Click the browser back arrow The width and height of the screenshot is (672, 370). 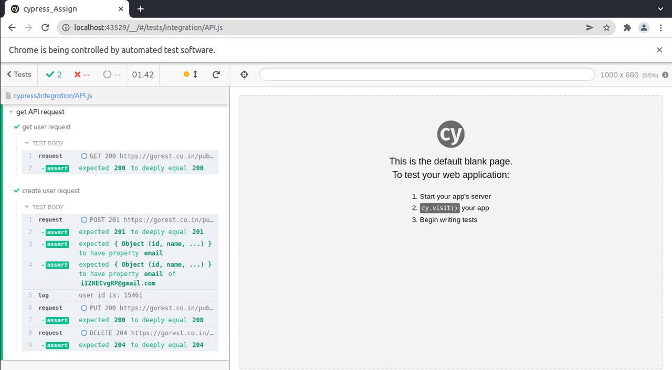tap(12, 27)
